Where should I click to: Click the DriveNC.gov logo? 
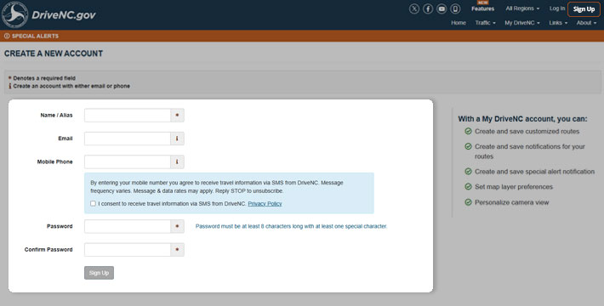48,15
